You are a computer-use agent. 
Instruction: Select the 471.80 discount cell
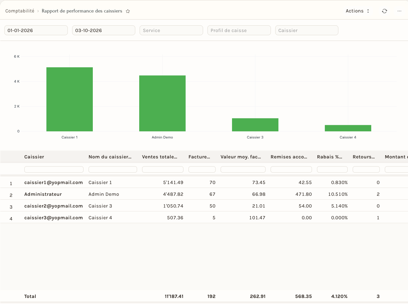tap(303, 194)
